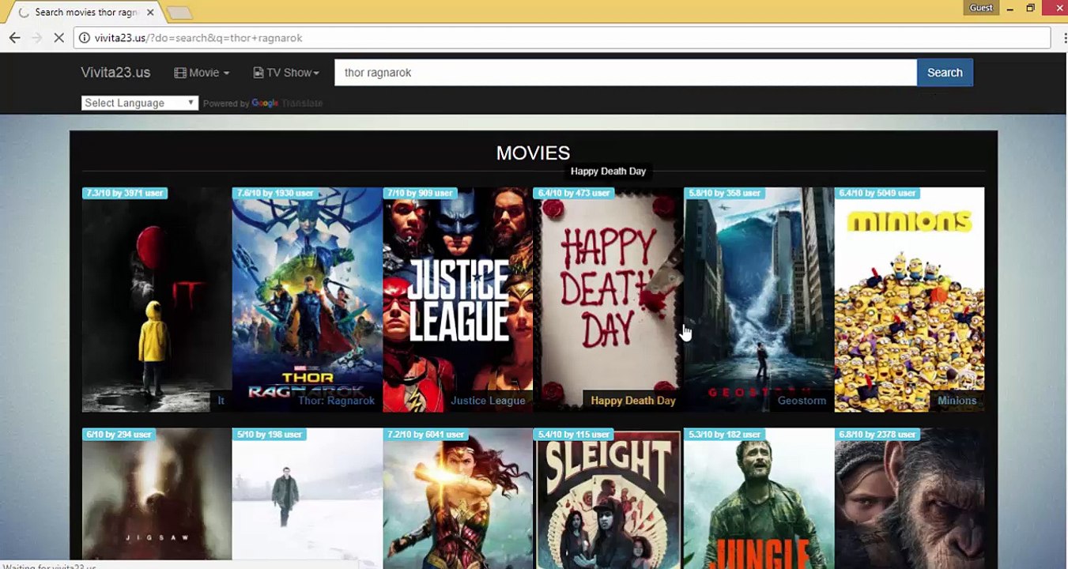Click the Google Translate logo link
This screenshot has width=1068, height=569.
287,104
